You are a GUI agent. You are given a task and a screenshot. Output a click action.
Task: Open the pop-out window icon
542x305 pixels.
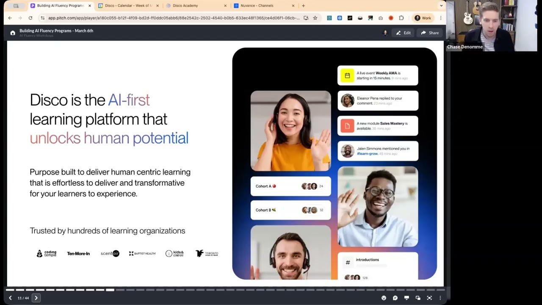(x=418, y=298)
